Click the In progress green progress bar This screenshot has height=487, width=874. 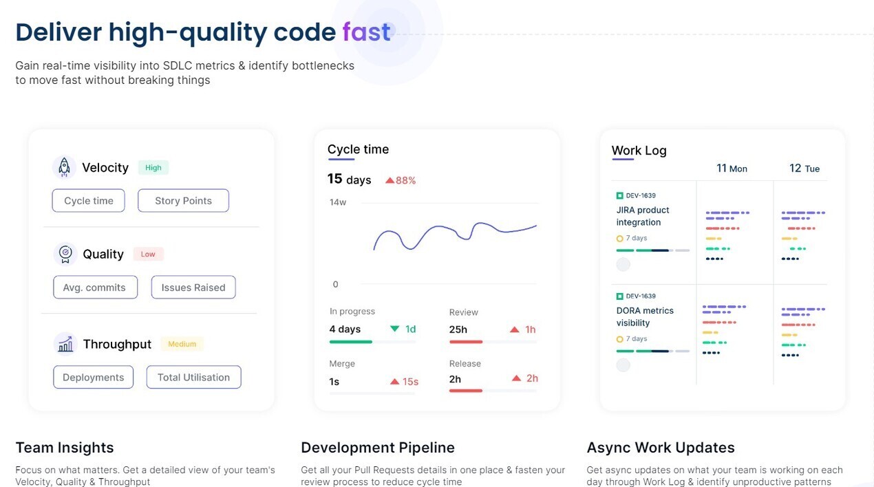[351, 342]
